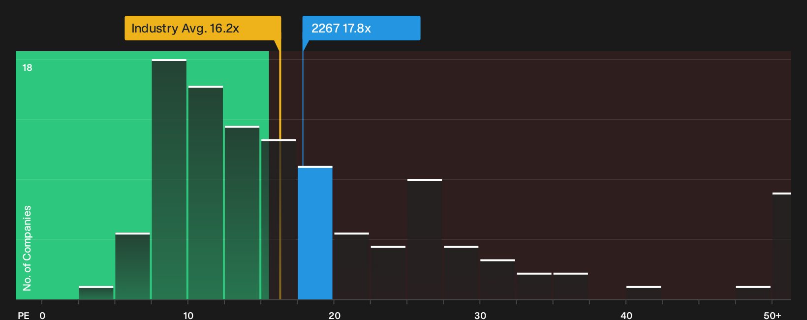Click the 'PE' axis label

coord(24,316)
